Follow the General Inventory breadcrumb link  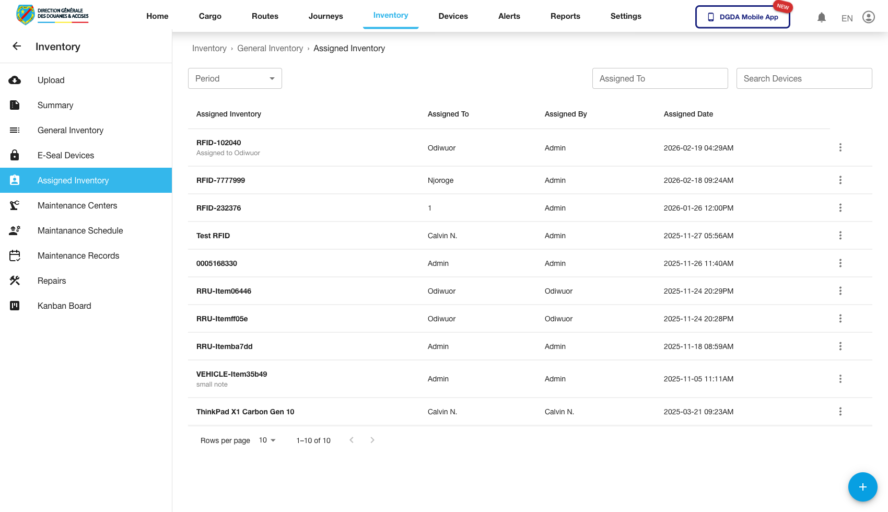click(x=270, y=49)
